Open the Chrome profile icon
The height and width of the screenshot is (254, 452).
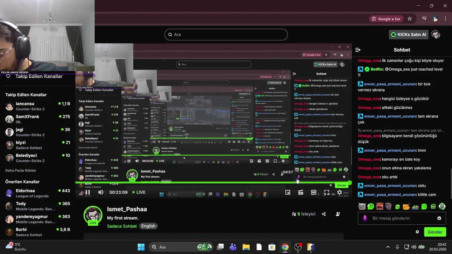pos(435,19)
